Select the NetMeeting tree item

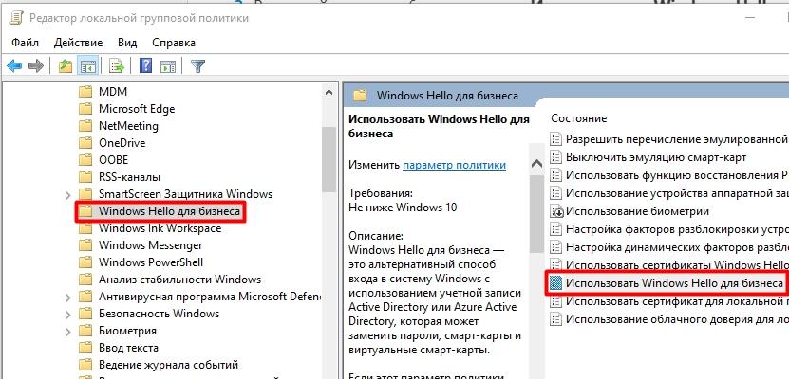(128, 126)
